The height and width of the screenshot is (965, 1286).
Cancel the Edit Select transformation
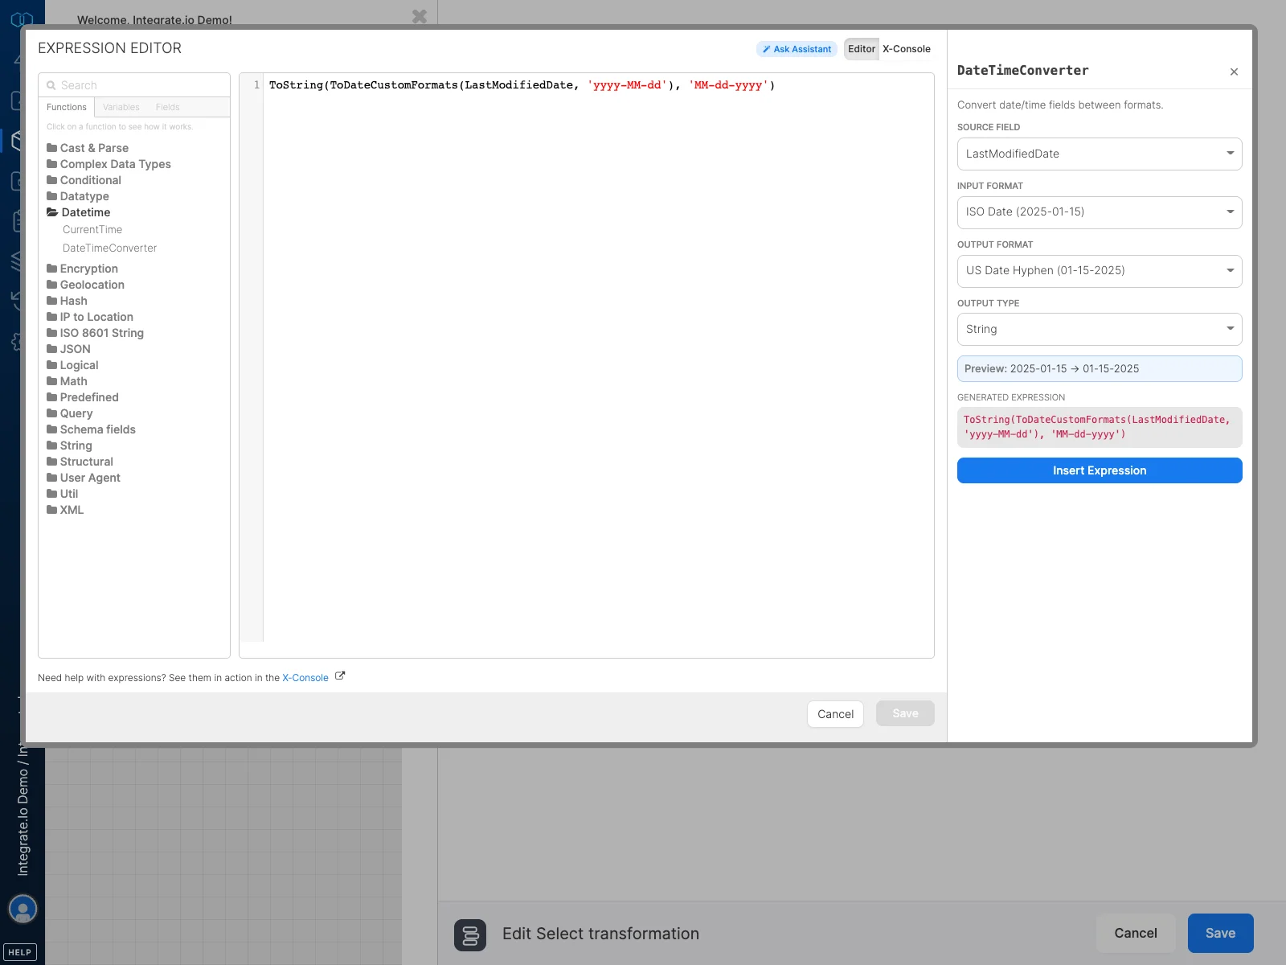tap(1136, 933)
